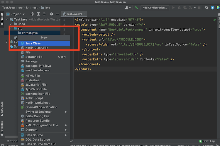Click the Stop square icon
Image resolution: width=220 pixels, height=146 pixels.
(199, 8)
